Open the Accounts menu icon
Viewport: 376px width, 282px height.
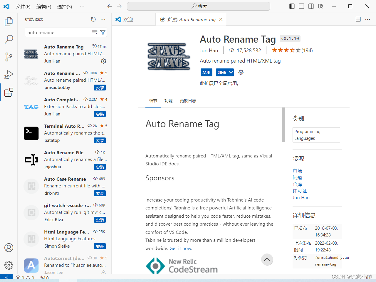[9, 248]
